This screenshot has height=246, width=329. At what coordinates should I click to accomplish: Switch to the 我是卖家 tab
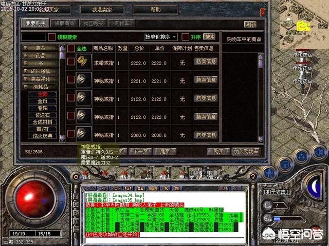pos(102,10)
